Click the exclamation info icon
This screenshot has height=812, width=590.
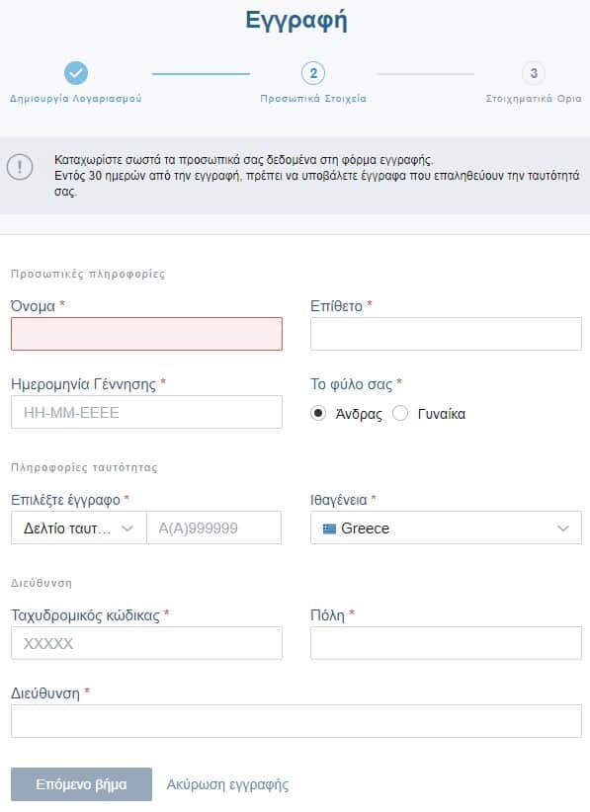pos(20,167)
